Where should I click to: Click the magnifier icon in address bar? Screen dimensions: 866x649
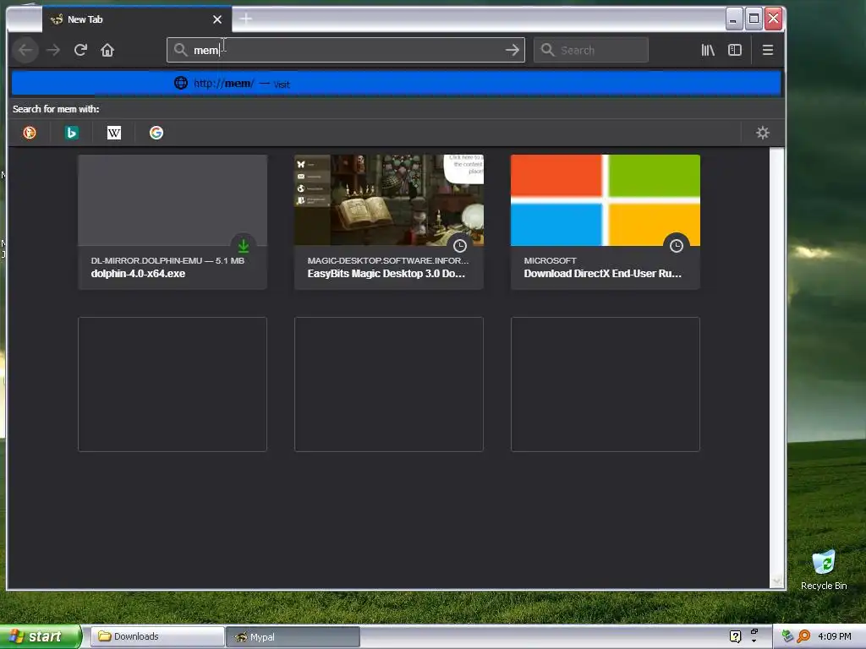[x=181, y=50]
